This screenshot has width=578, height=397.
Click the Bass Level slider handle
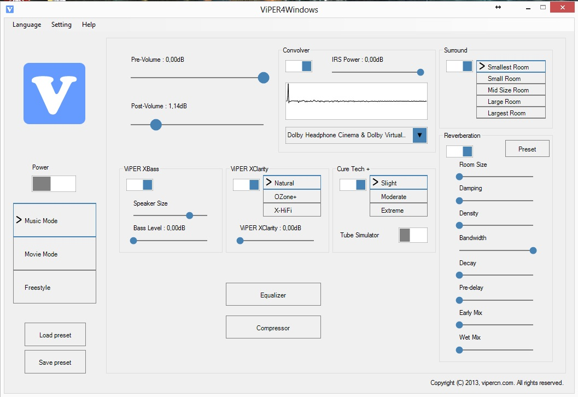pos(133,241)
